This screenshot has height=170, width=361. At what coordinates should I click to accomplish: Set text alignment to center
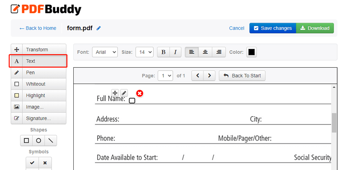205,52
